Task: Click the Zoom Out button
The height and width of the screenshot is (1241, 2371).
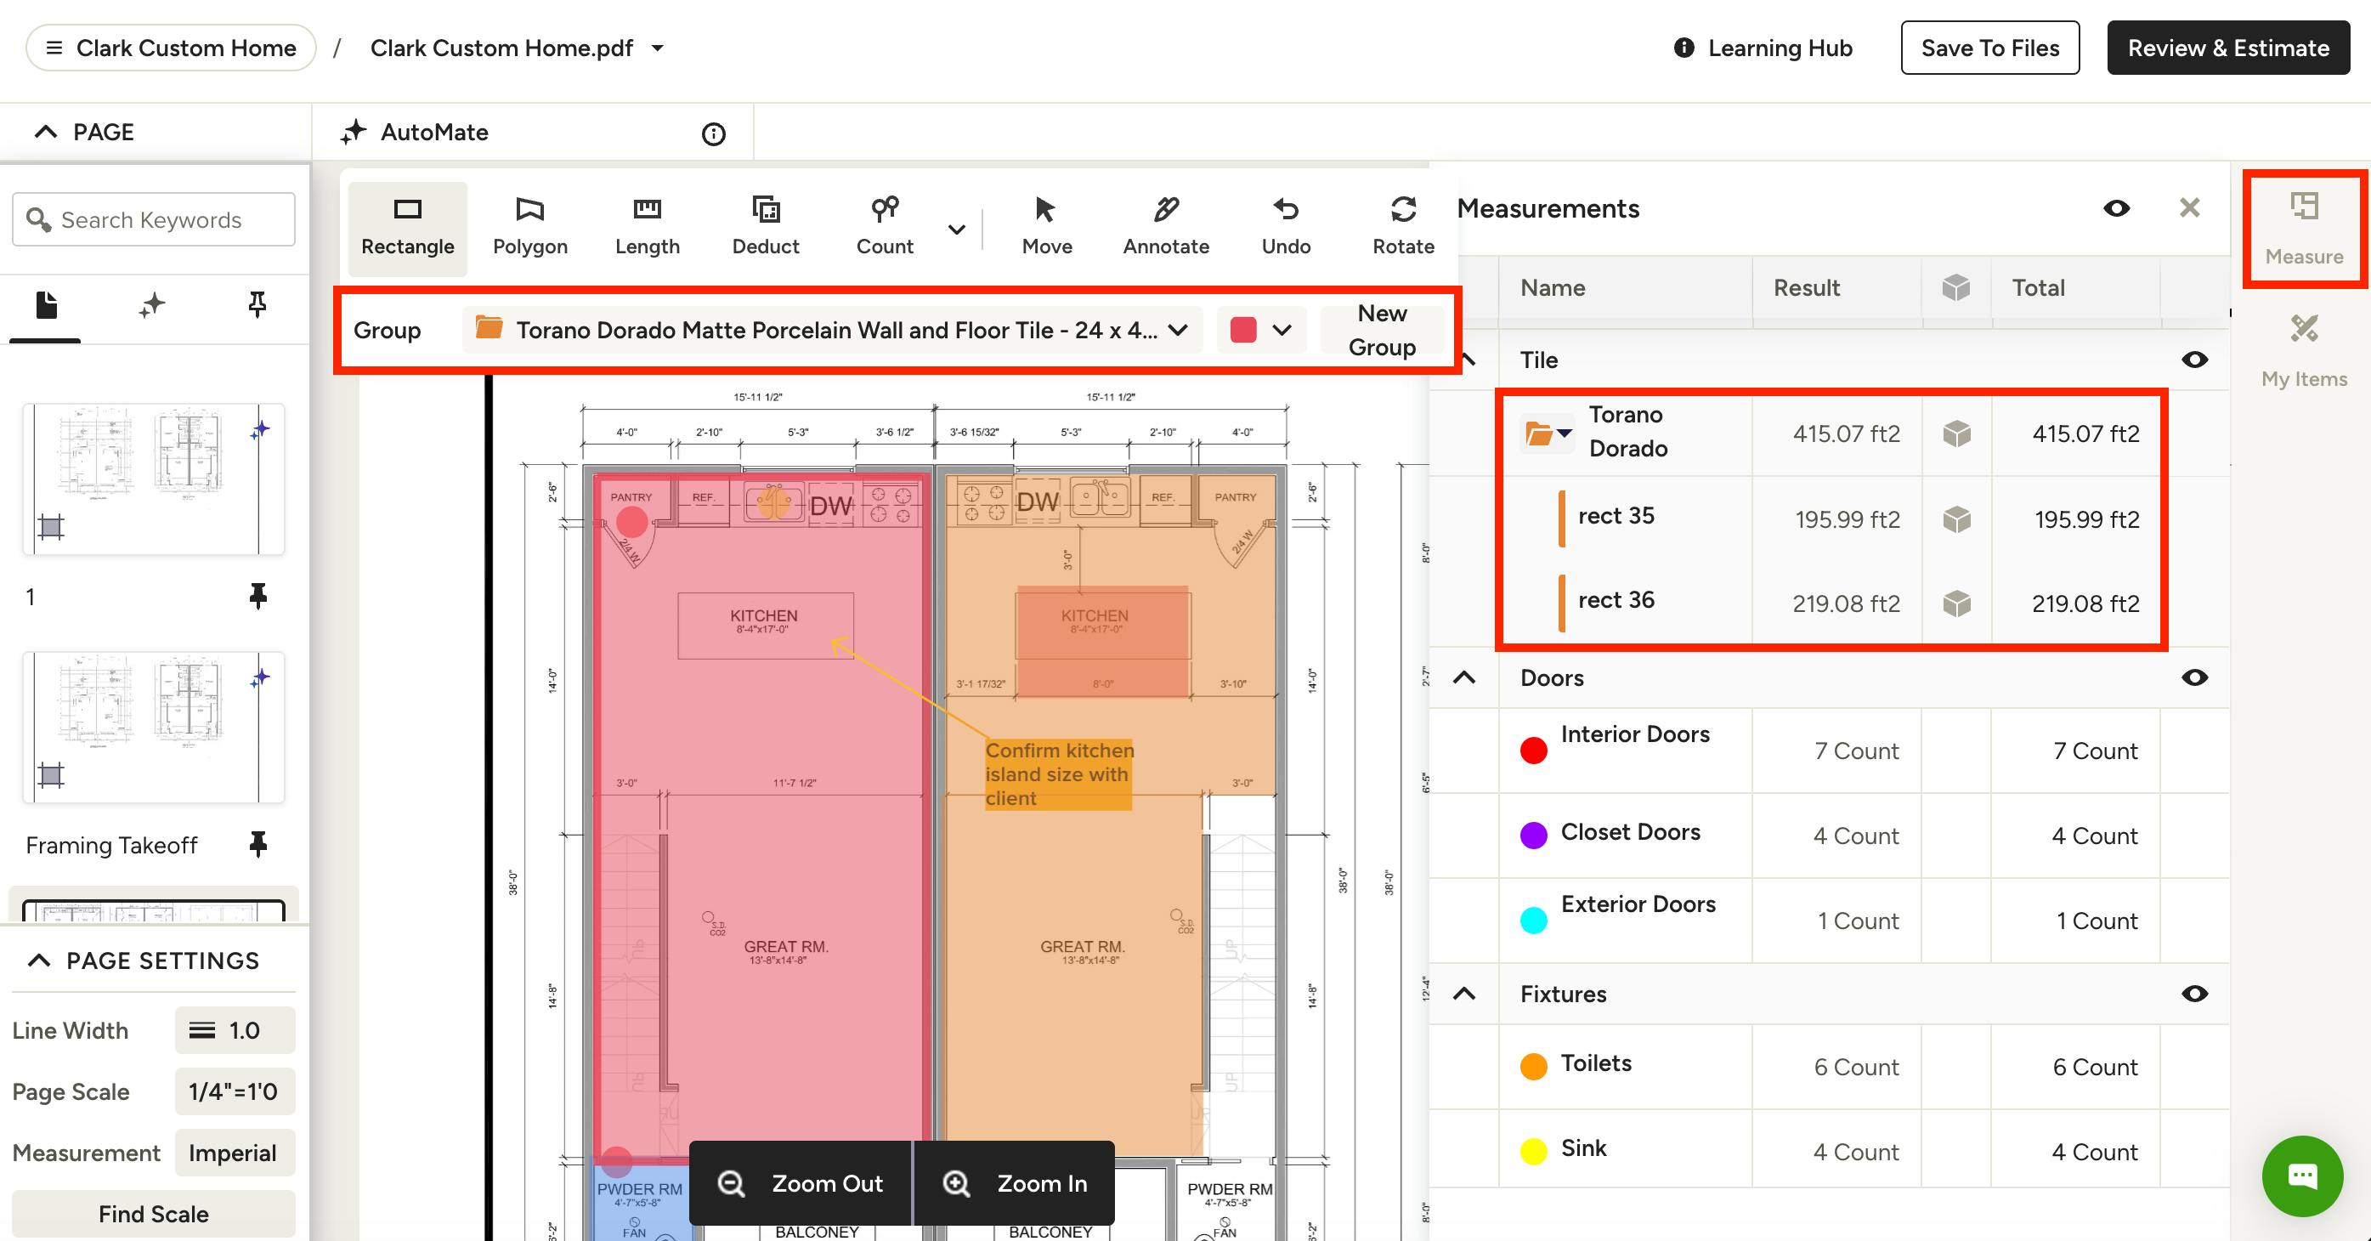Action: 801,1183
